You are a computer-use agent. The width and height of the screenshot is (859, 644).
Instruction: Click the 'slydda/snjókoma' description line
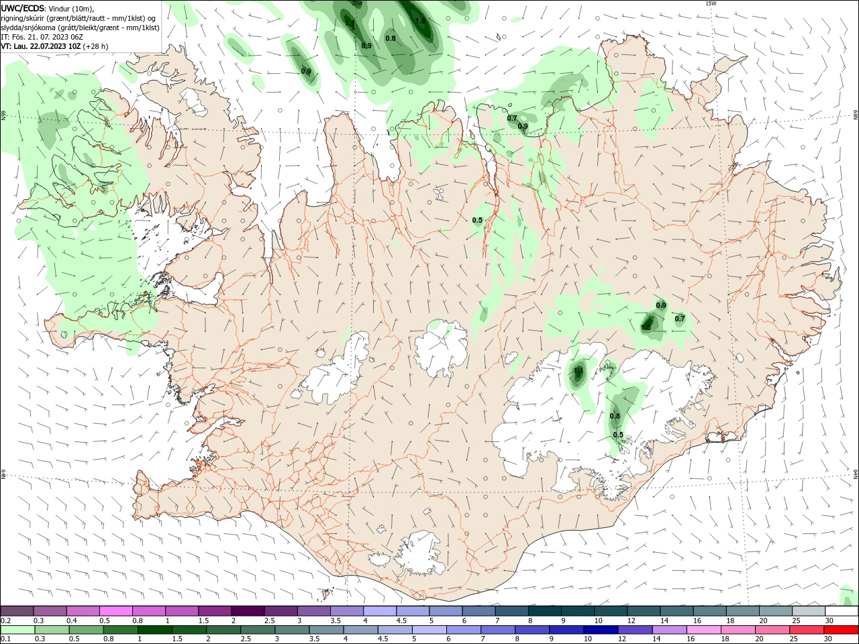click(x=80, y=28)
